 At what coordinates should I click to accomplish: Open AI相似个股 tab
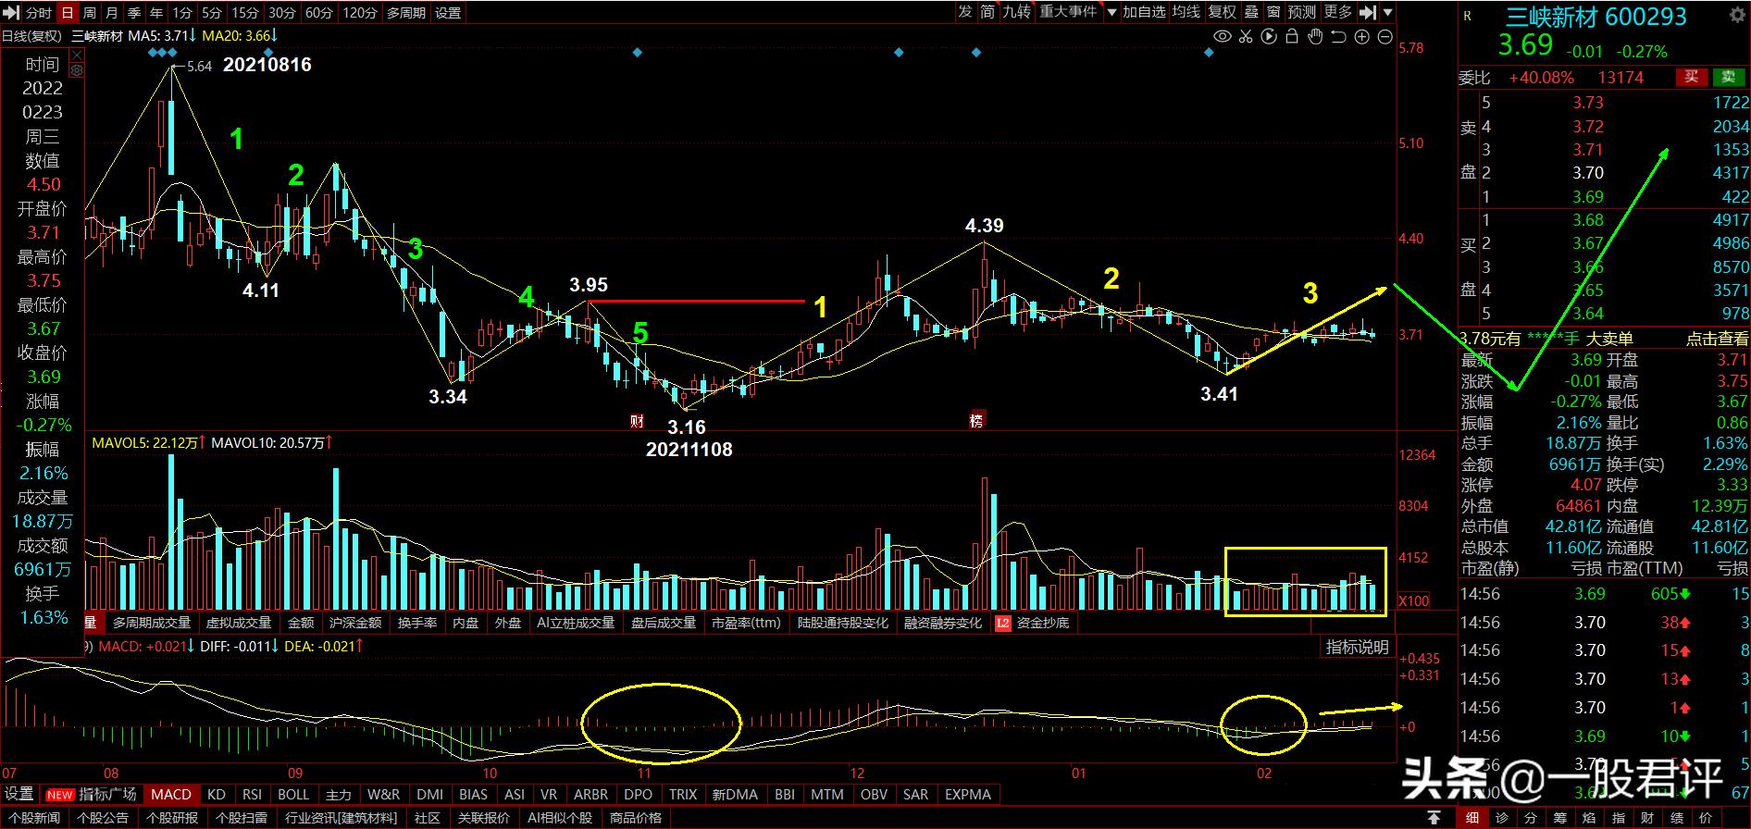[560, 818]
